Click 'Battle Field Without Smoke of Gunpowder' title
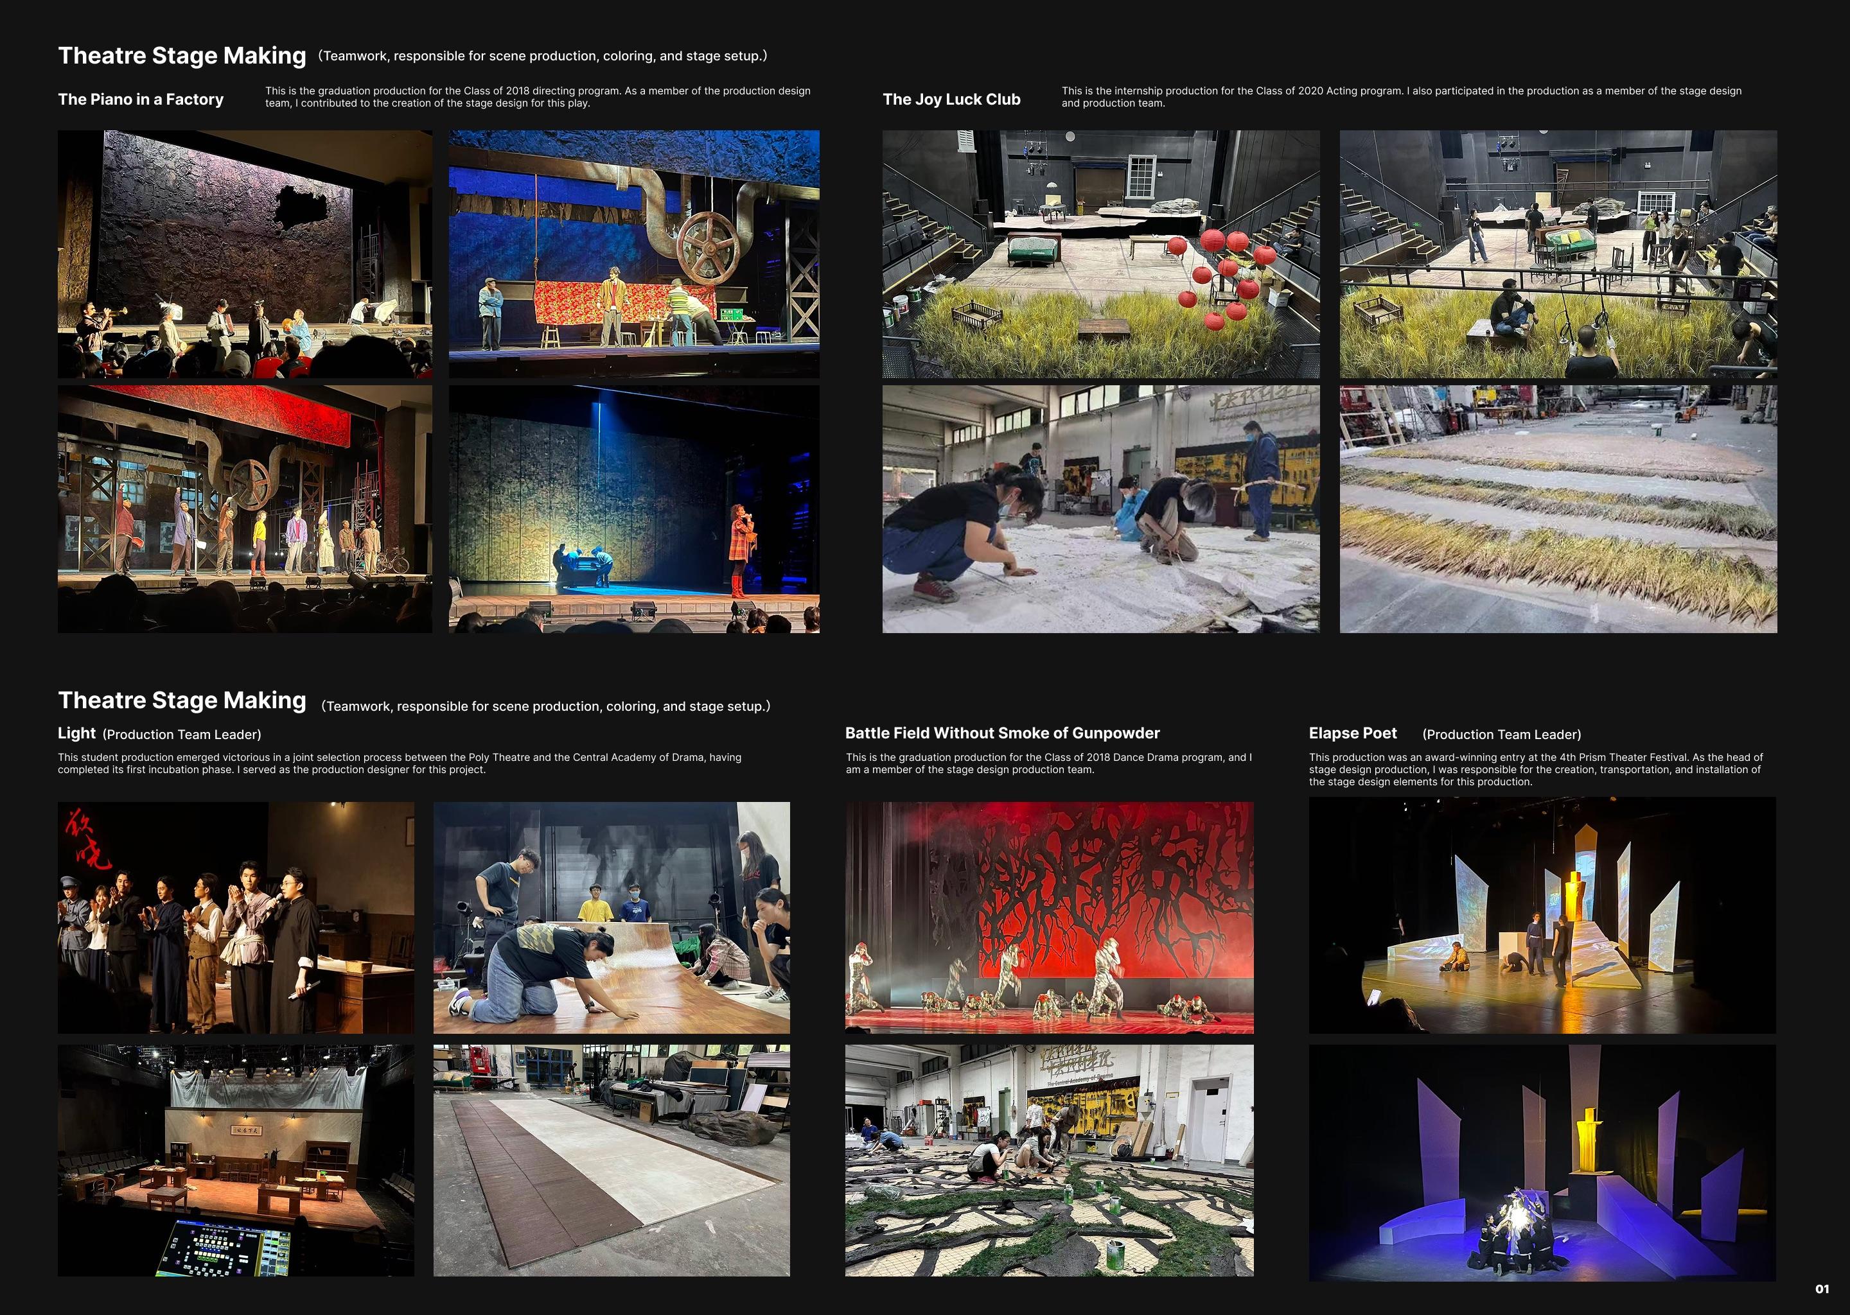Image resolution: width=1850 pixels, height=1315 pixels. pos(1002,733)
